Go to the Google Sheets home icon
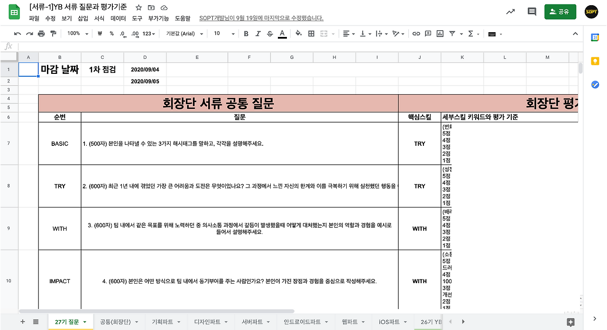 tap(14, 12)
